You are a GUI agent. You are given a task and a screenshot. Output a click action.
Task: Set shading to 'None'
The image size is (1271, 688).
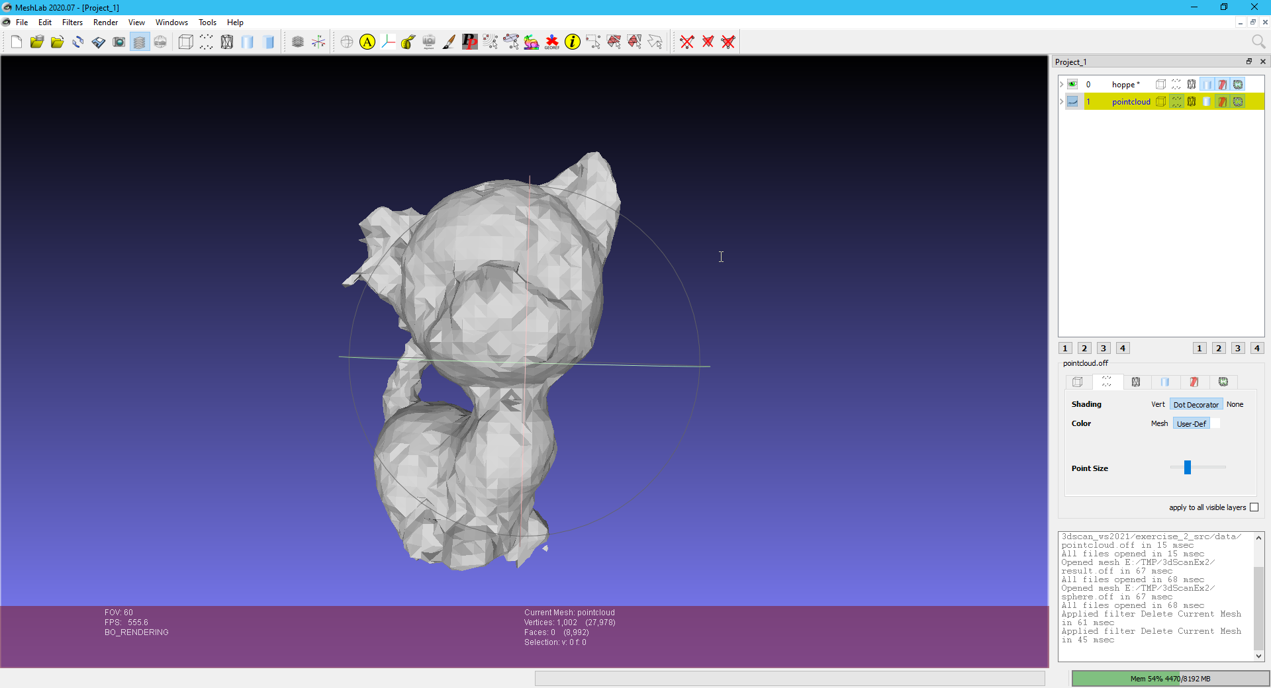click(1235, 405)
